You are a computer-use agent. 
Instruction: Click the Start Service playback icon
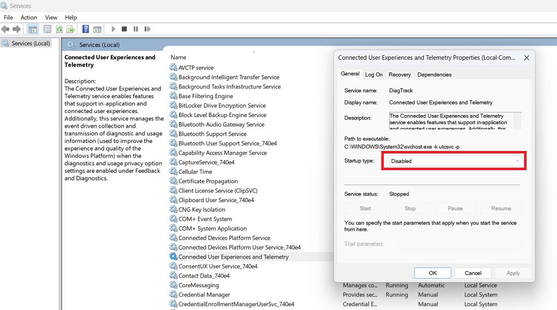coord(113,29)
